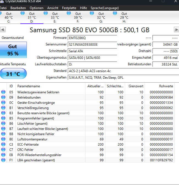Select drive D: tab at 31 °C
Viewport: 179px width, 185px height.
(x=32, y=17)
